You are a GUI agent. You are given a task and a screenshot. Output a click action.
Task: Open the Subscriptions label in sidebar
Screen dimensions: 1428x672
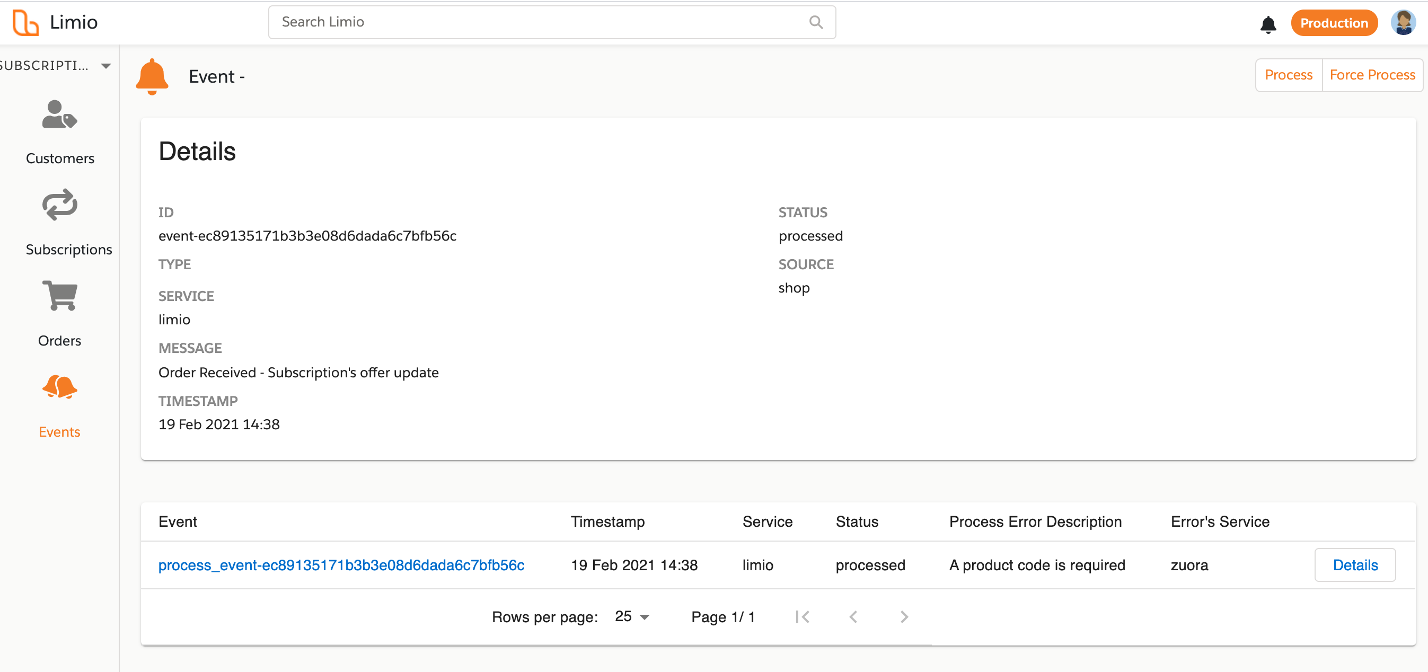point(69,250)
